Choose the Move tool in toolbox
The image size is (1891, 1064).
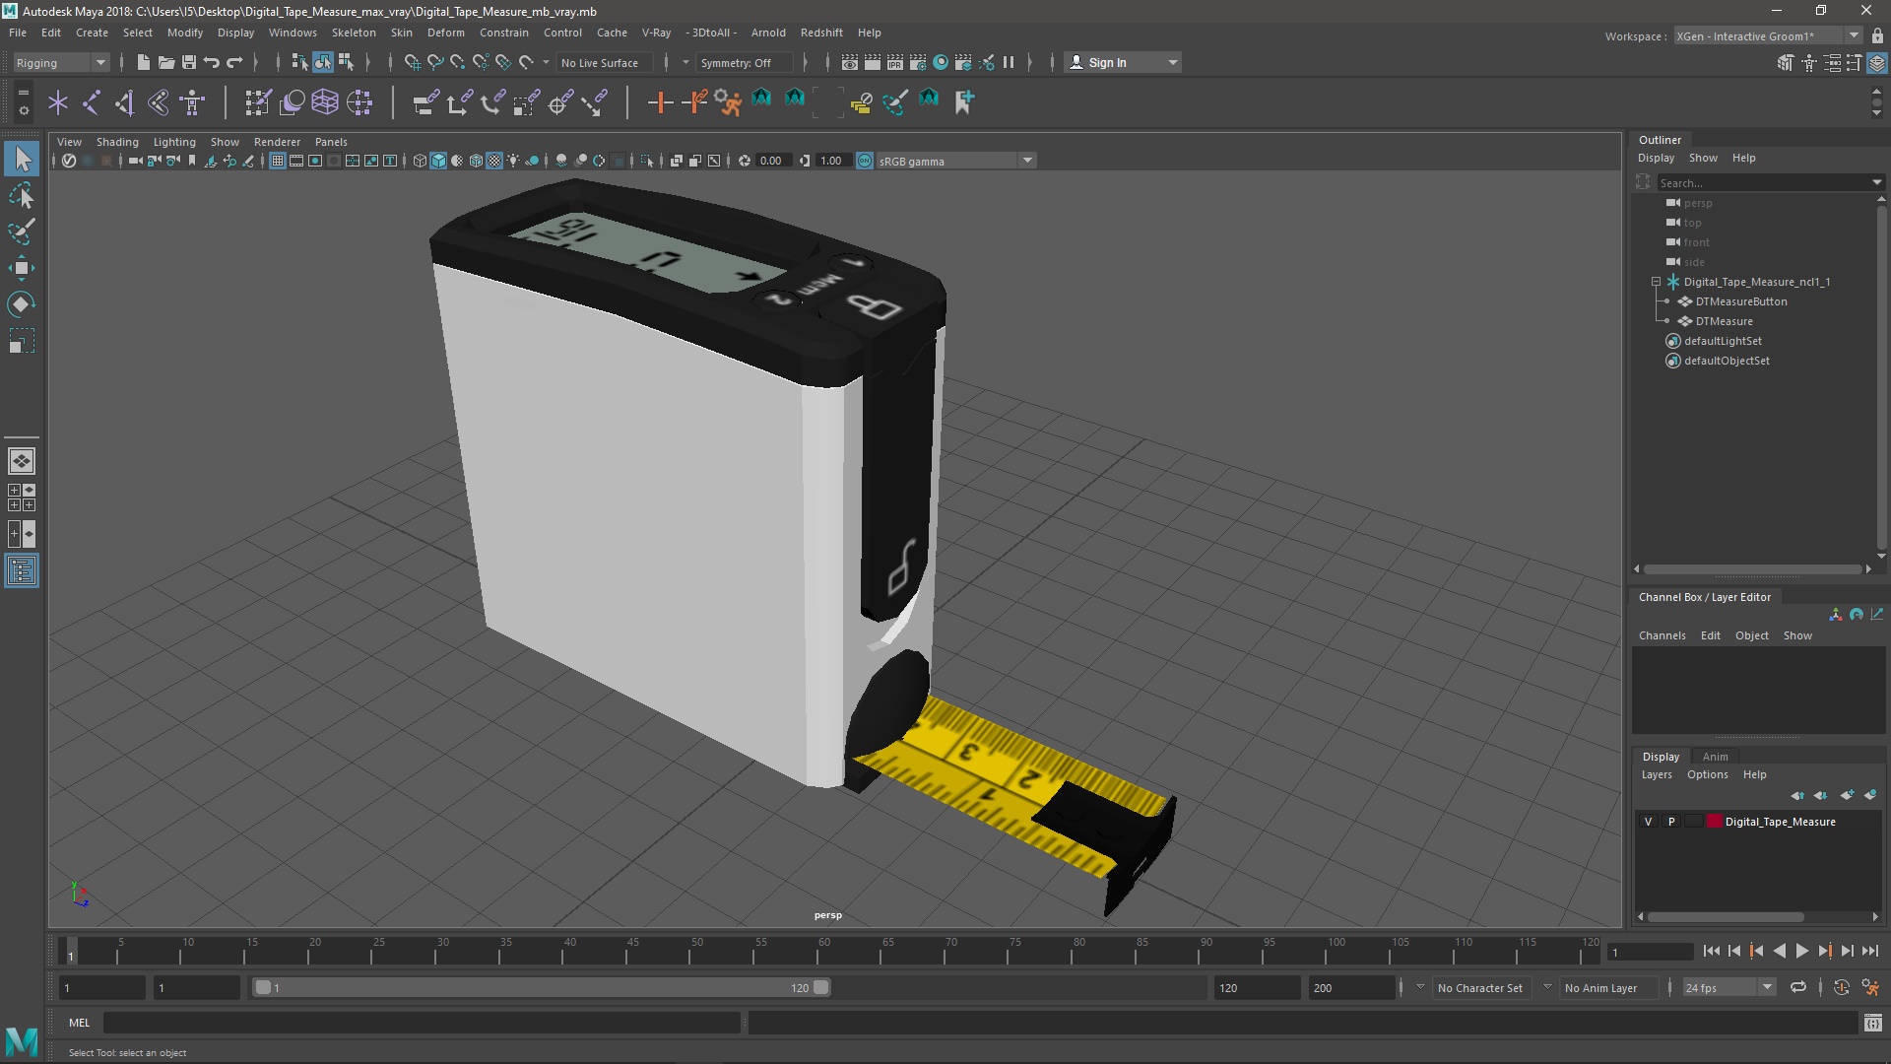click(x=22, y=268)
